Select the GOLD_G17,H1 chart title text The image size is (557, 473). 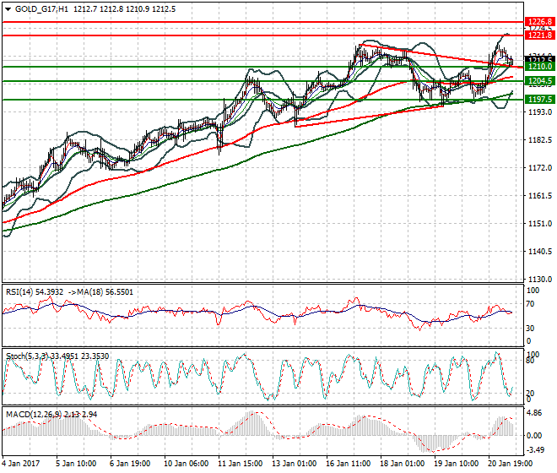coord(42,9)
